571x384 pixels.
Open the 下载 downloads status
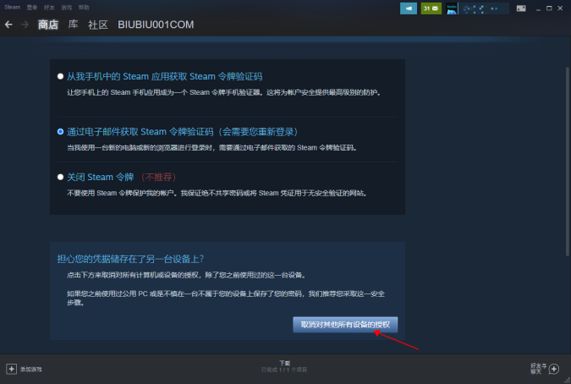tap(284, 365)
